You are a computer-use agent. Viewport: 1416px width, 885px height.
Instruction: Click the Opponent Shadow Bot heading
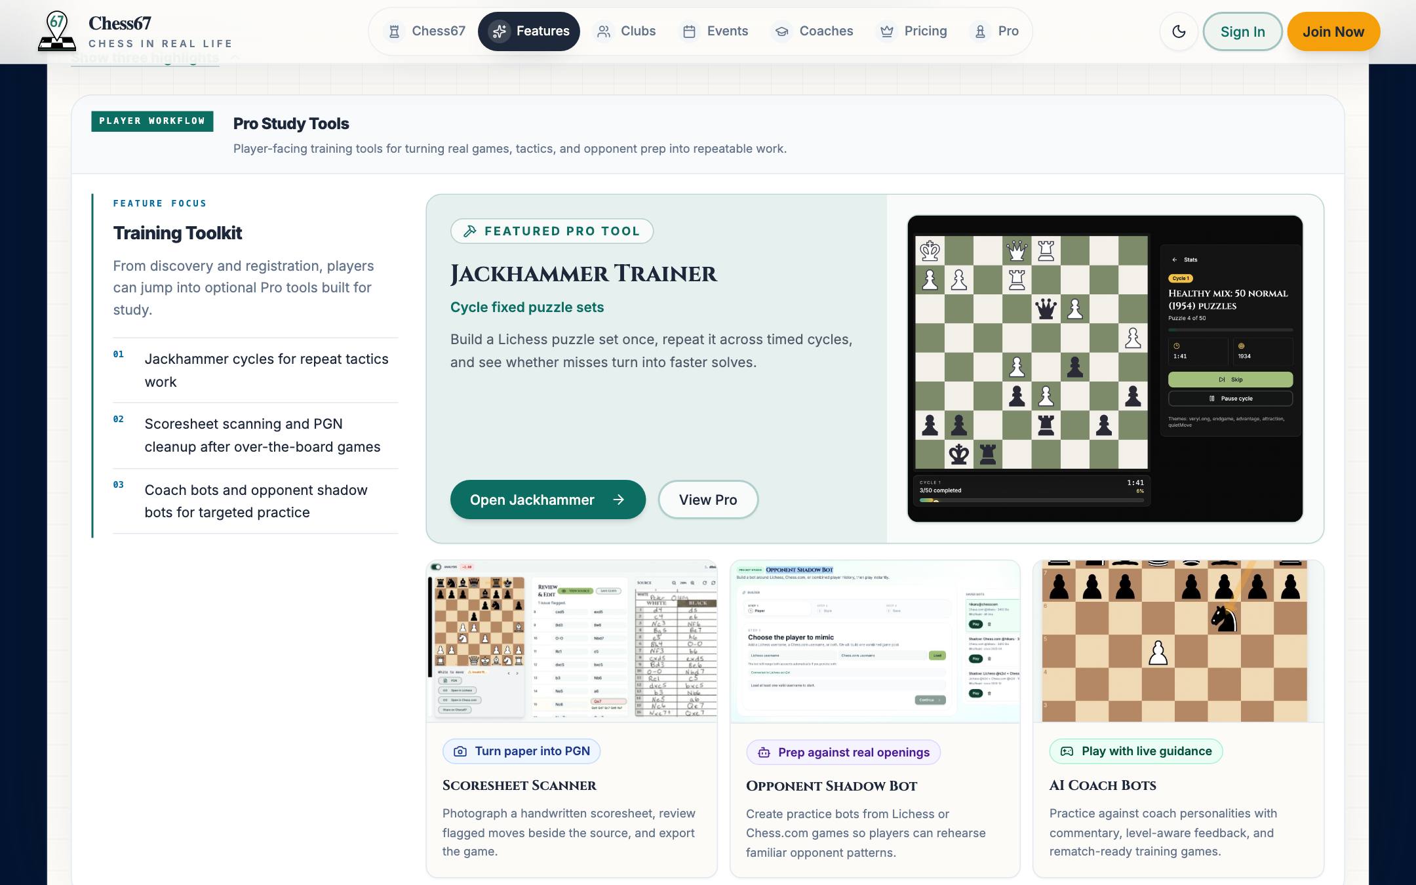831,786
